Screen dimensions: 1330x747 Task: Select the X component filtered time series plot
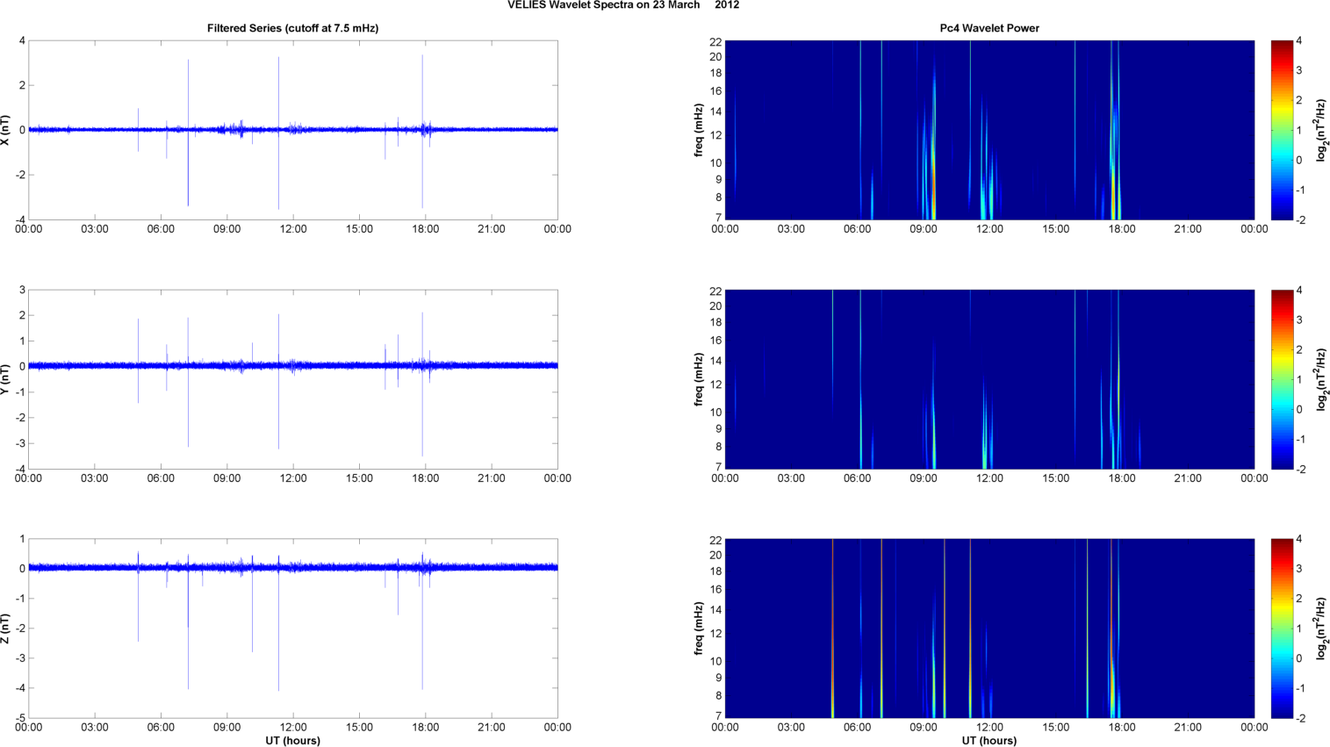292,130
